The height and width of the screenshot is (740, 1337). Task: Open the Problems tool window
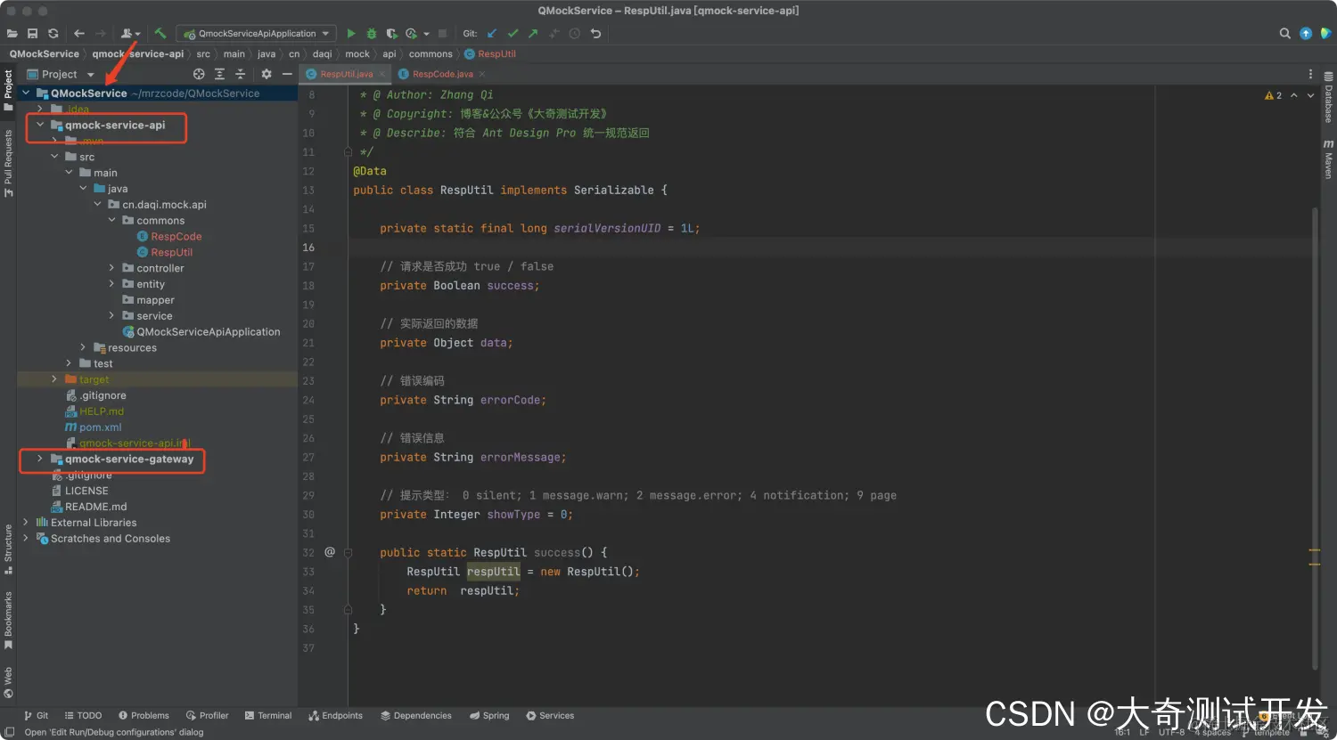coord(144,715)
